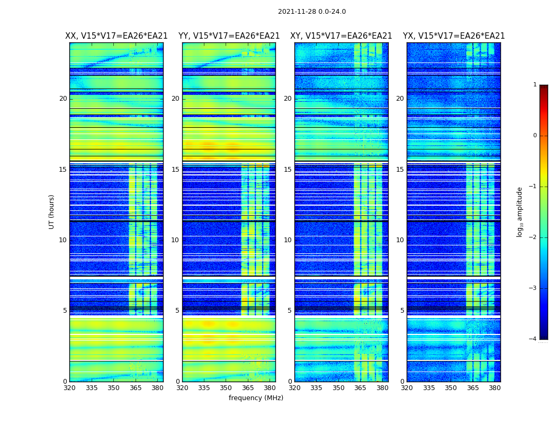
Task: Click the 'frequency (MHz)' x-axis label
Action: [256, 398]
